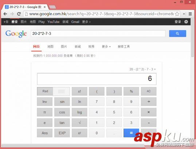Click the open parenthesis key

click(x=97, y=91)
